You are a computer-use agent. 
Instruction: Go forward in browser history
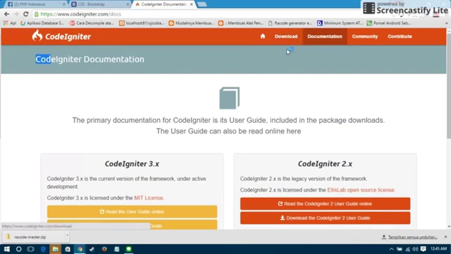coord(16,14)
